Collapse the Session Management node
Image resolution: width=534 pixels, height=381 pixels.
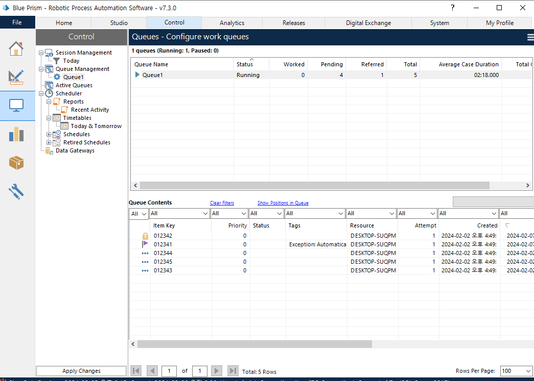(41, 53)
